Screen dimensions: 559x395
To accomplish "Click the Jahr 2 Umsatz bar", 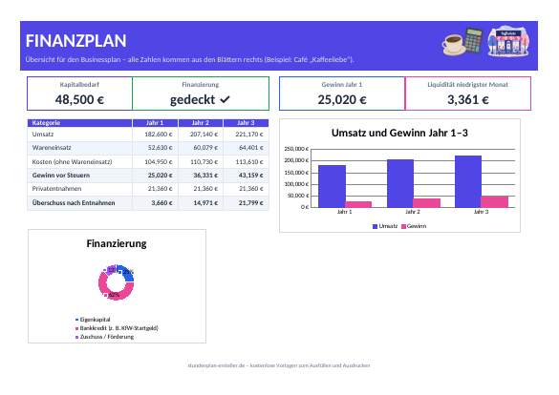I will tap(400, 183).
